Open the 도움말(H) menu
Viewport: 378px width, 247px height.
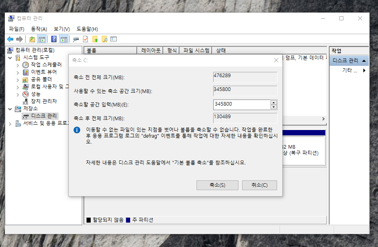click(87, 29)
